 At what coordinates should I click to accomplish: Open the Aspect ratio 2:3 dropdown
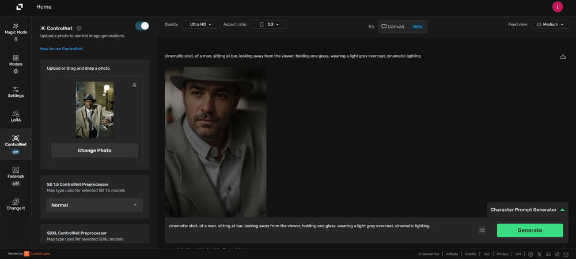pyautogui.click(x=269, y=24)
